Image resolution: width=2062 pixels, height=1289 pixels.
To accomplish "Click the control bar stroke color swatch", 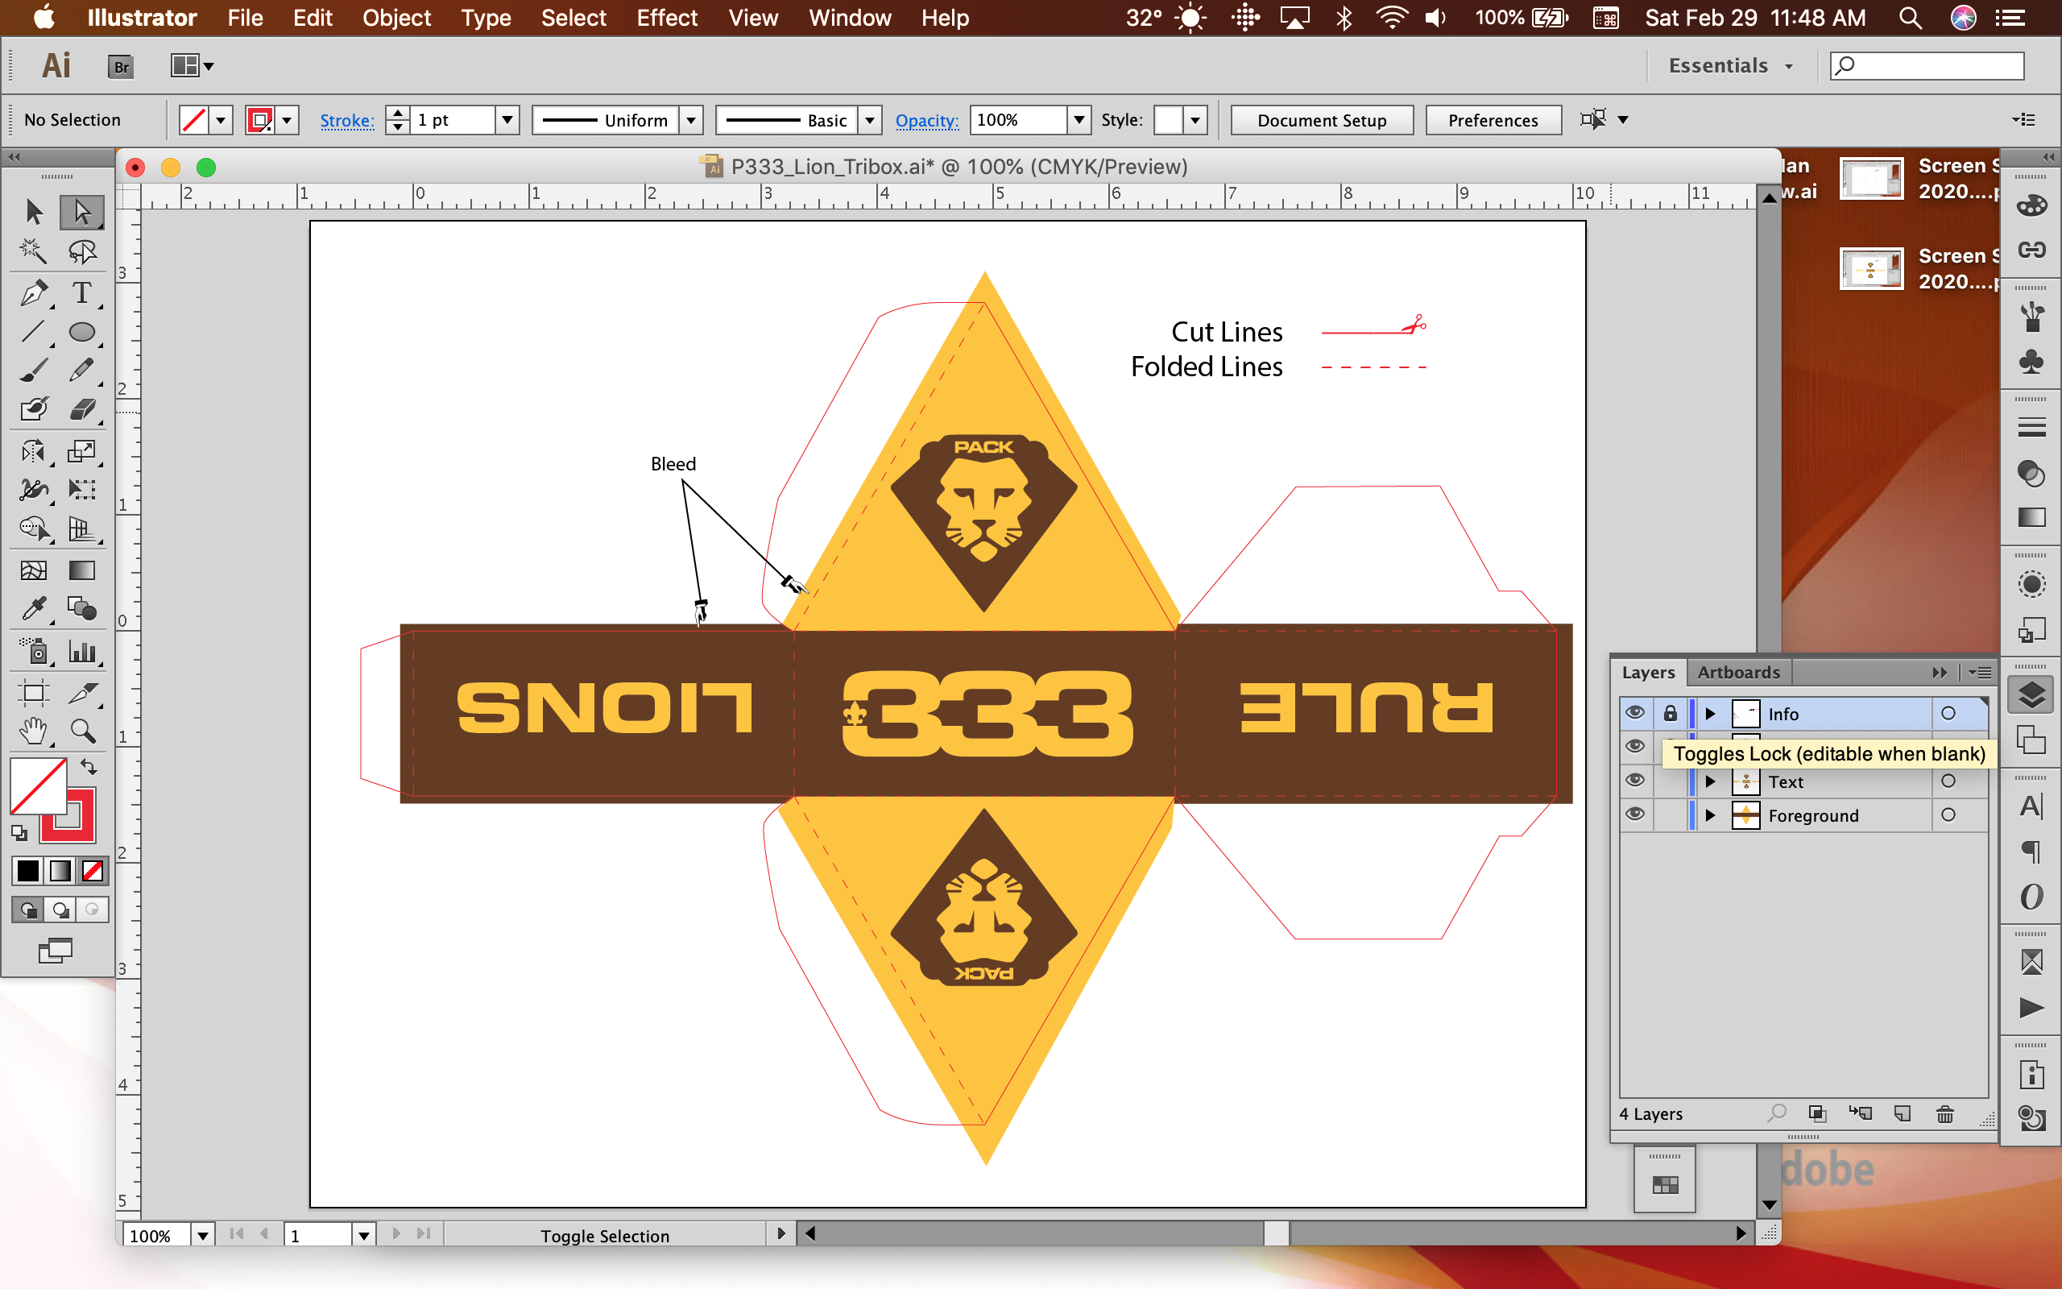I will point(260,120).
